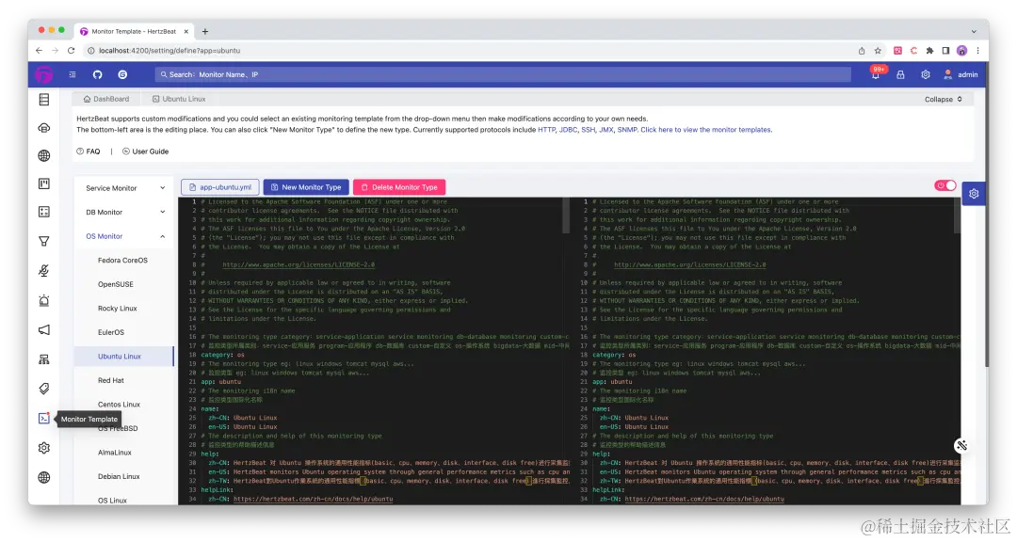Open the cloud database icon in the sidebar
Viewport: 1017px width, 542px height.
[x=44, y=128]
